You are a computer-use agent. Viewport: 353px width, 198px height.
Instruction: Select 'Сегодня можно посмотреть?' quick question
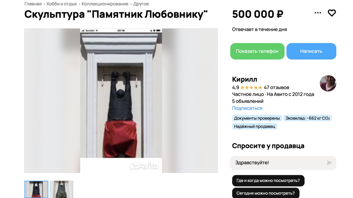pos(266,193)
